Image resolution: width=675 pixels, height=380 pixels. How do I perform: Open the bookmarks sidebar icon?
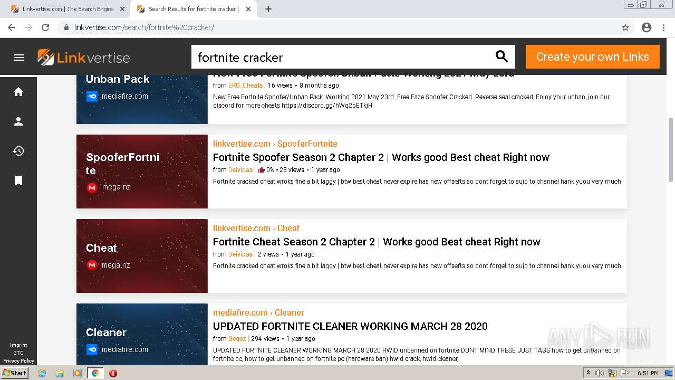[x=18, y=180]
